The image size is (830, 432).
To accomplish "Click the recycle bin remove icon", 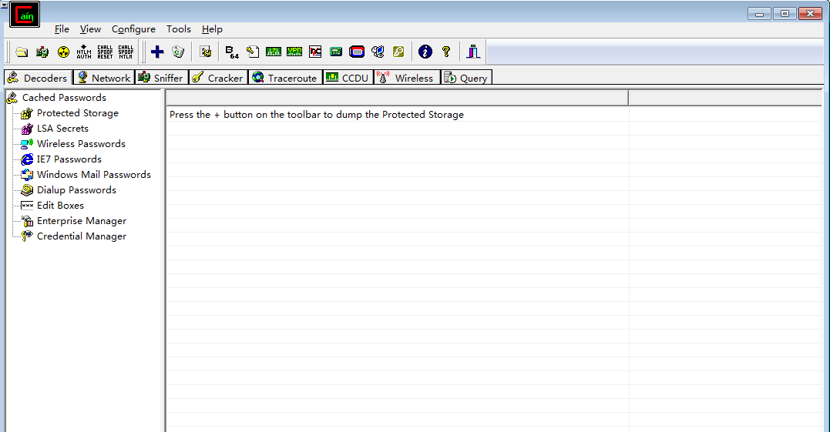I will point(178,52).
